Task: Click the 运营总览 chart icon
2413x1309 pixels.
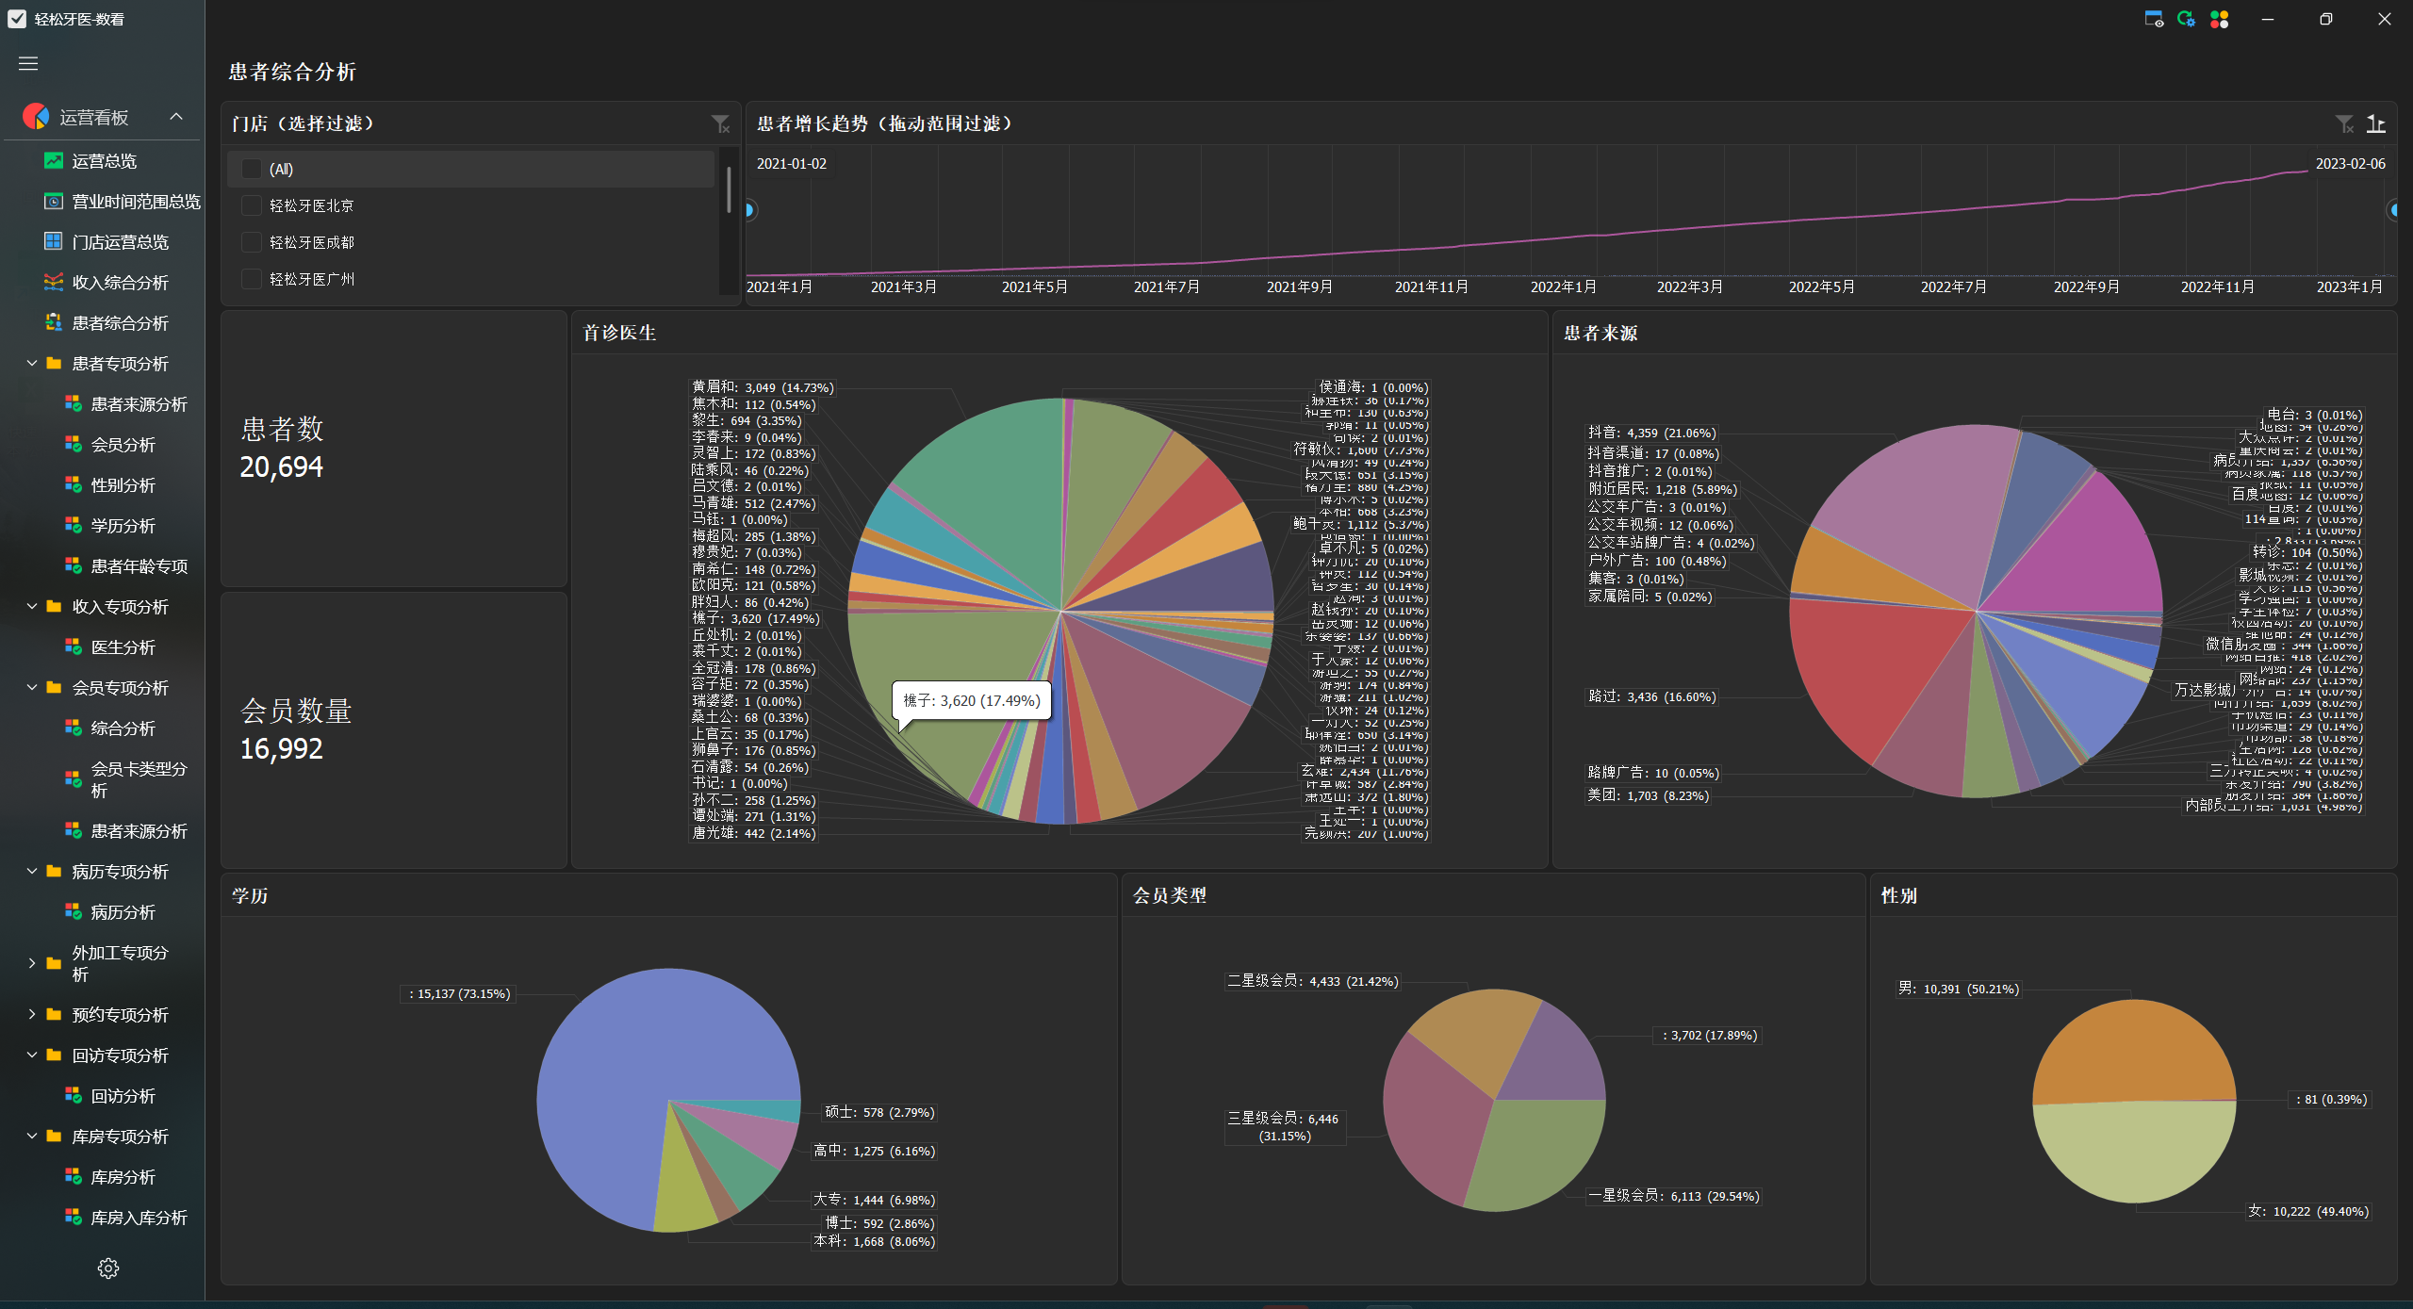Action: (54, 161)
